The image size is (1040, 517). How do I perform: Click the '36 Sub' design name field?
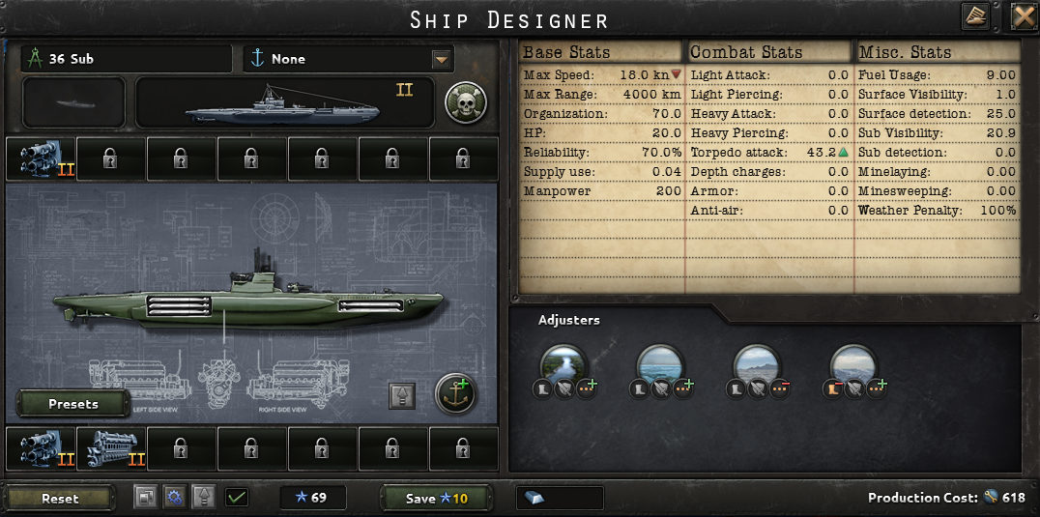click(x=126, y=59)
